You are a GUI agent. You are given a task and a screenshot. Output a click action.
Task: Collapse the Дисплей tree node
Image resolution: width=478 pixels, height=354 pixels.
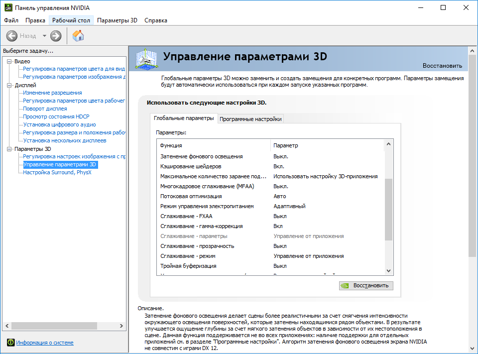coord(9,85)
